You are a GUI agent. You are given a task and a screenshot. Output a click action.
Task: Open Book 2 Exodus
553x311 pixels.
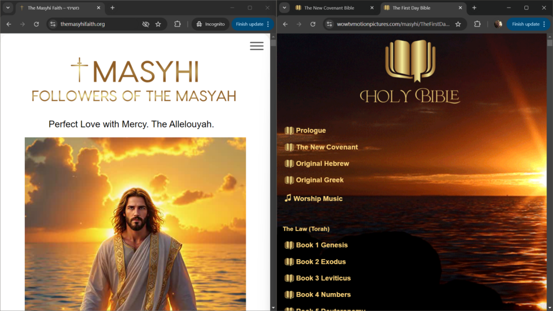tap(320, 262)
